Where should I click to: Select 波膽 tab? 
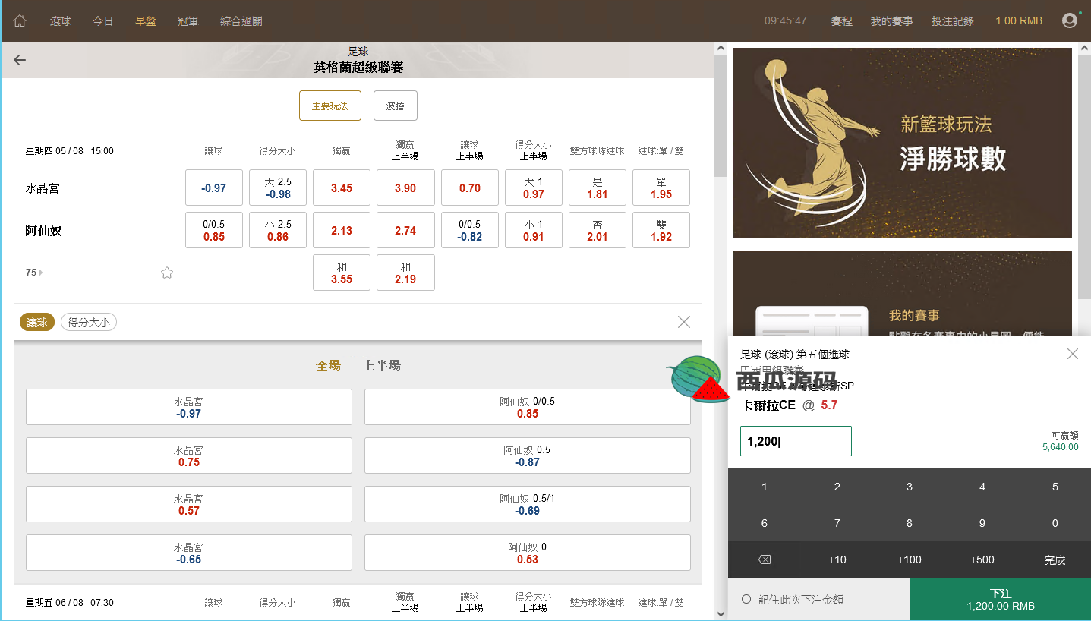point(396,106)
